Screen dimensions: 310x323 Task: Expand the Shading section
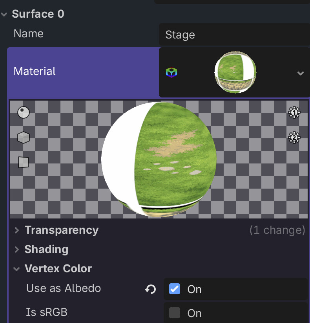coord(17,250)
